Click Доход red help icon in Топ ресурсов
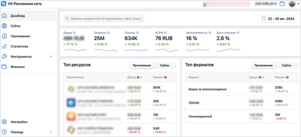Screen dimensions: 301x137 click(138, 77)
